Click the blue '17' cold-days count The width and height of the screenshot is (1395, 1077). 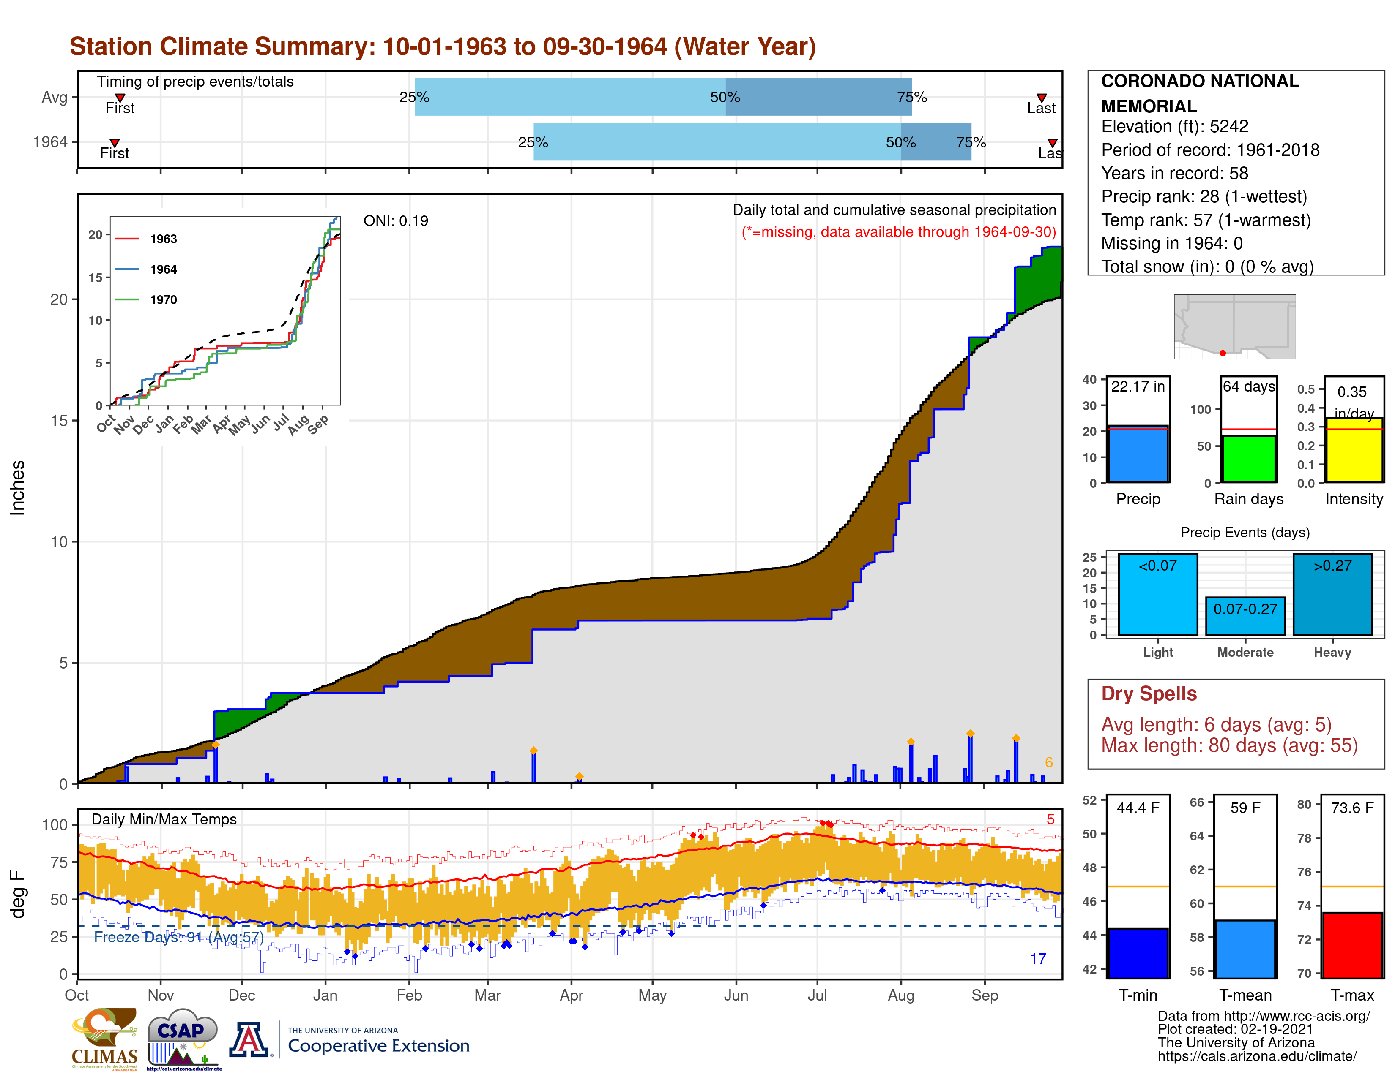pos(1038,959)
